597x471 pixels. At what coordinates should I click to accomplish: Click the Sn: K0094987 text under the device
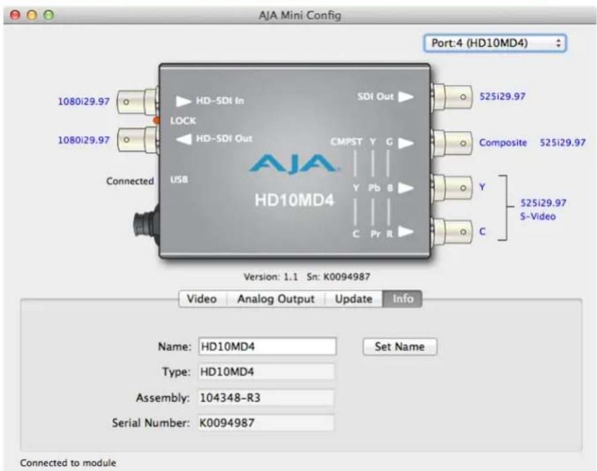[x=339, y=277]
